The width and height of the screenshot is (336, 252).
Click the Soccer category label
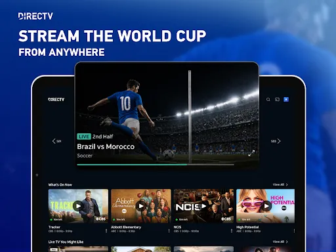click(x=85, y=156)
